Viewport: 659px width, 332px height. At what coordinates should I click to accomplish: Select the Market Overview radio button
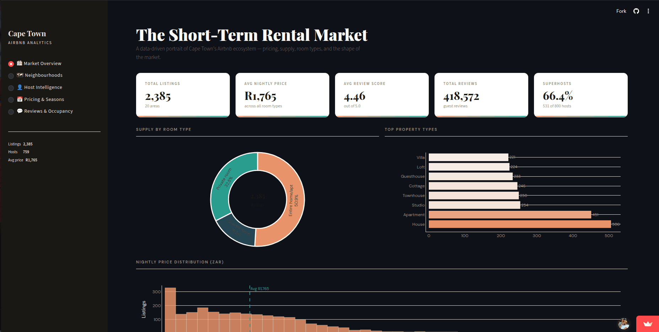(x=11, y=64)
